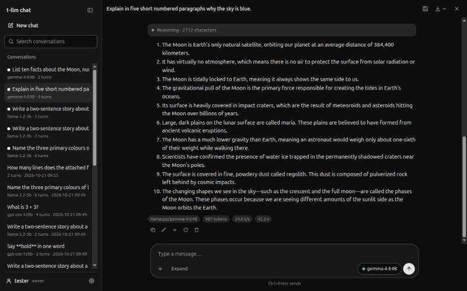Click the 1-llm chat app title
The height and width of the screenshot is (291, 467).
[19, 10]
